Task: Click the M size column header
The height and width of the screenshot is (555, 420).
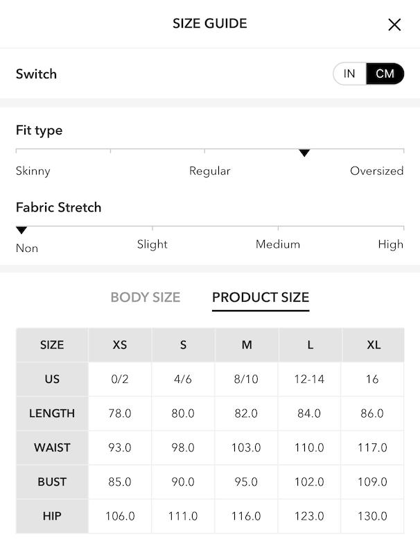Action: [247, 345]
